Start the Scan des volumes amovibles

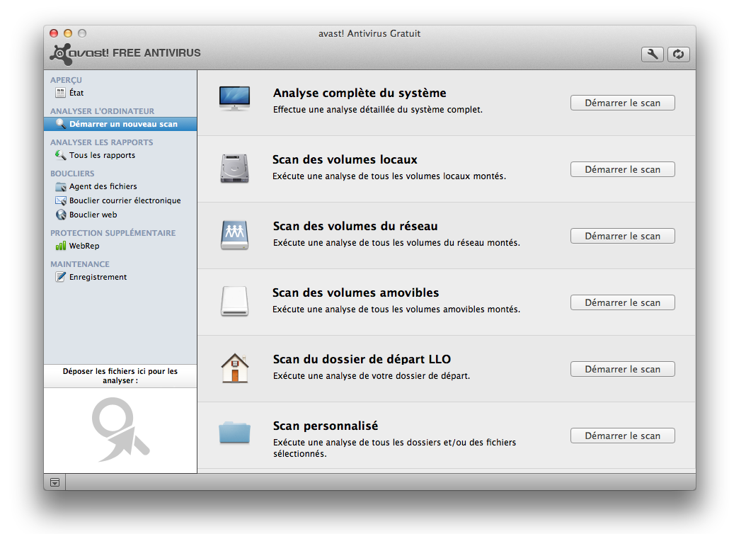coord(622,302)
